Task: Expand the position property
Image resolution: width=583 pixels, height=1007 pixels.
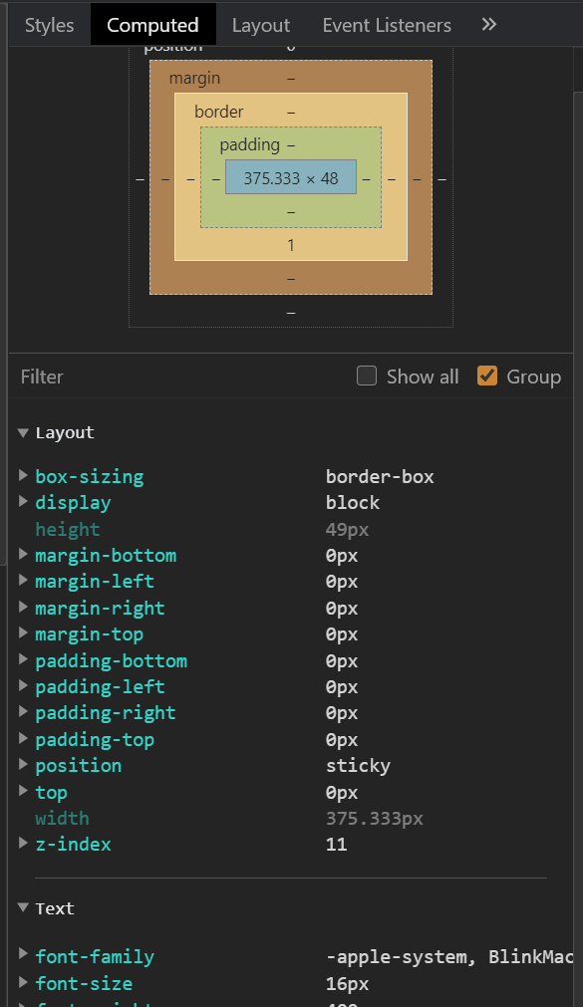Action: coord(23,765)
